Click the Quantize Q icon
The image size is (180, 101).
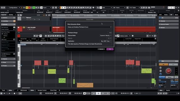pyautogui.click(x=127, y=8)
